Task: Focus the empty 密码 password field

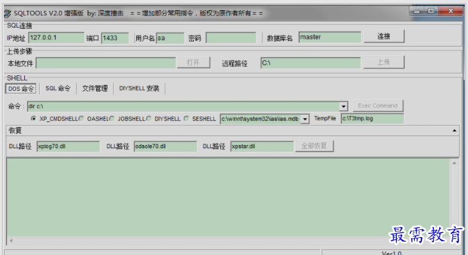Action: (231, 38)
